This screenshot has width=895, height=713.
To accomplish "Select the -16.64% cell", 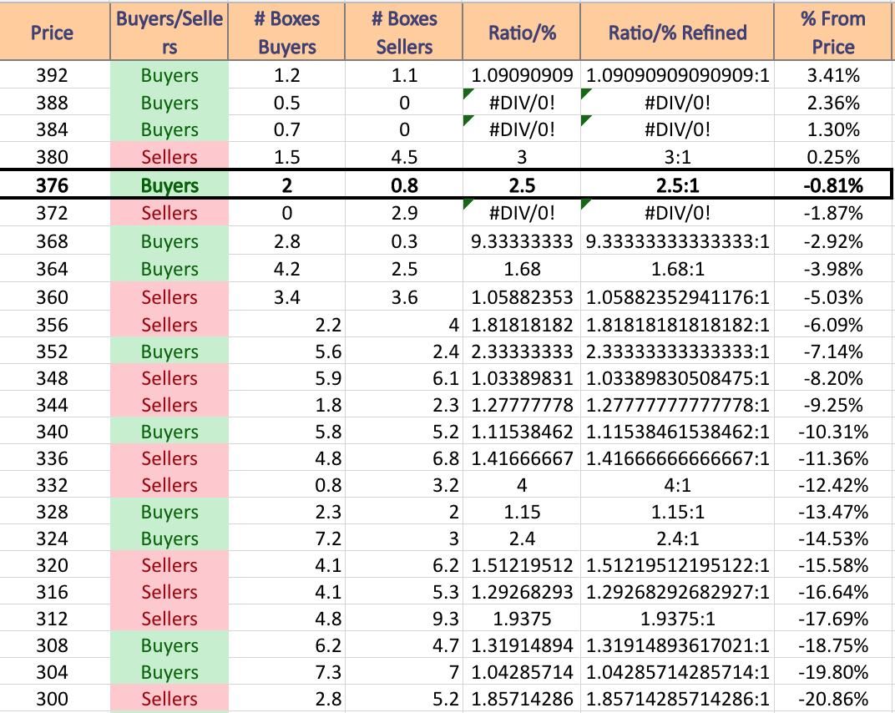I will coord(832,592).
